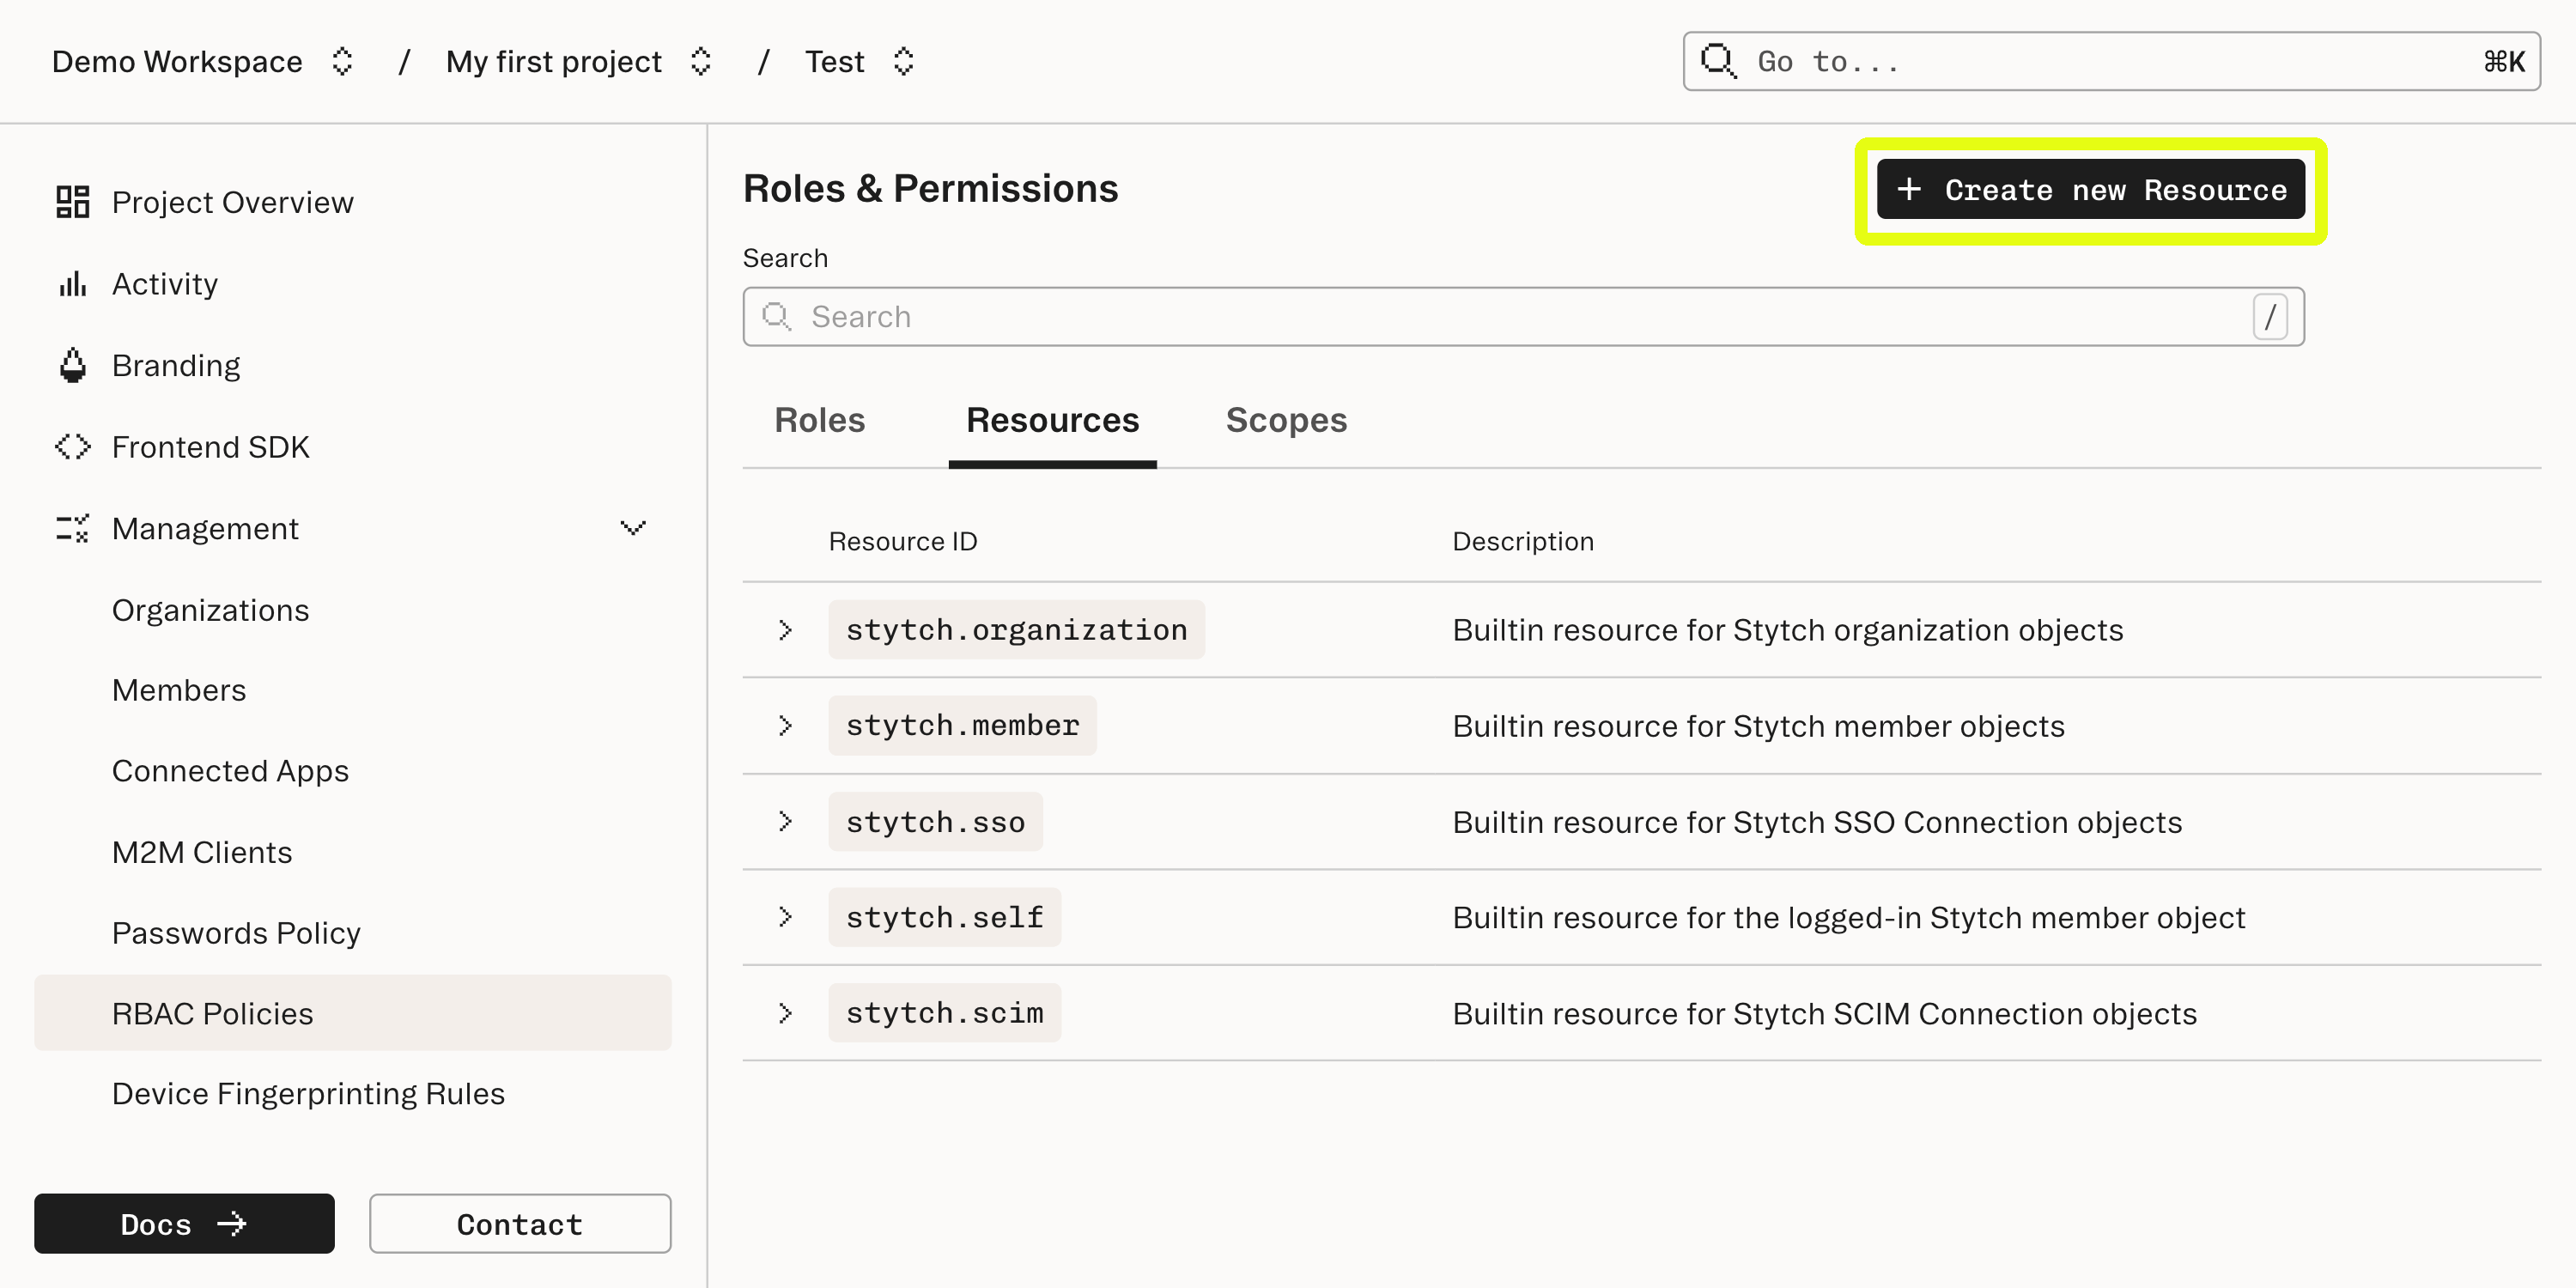Collapse the Management section chevron
This screenshot has height=1288, width=2576.
[632, 527]
